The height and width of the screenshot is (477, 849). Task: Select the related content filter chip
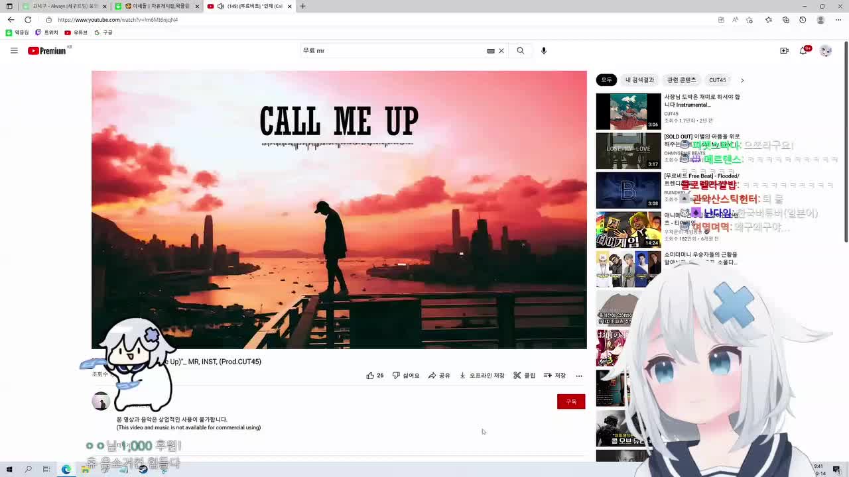[682, 80]
